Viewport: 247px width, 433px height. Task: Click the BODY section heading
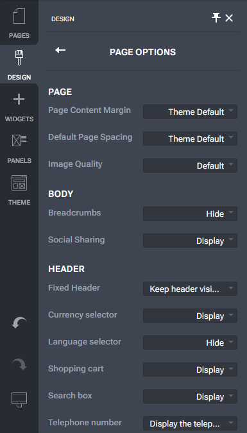click(x=60, y=194)
